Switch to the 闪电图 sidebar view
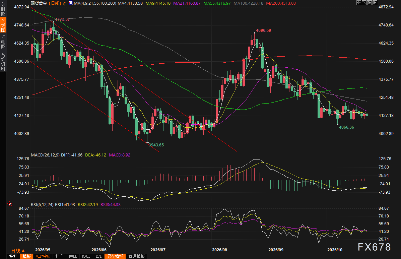Screen dimensions: 401x259 pyautogui.click(x=3, y=42)
